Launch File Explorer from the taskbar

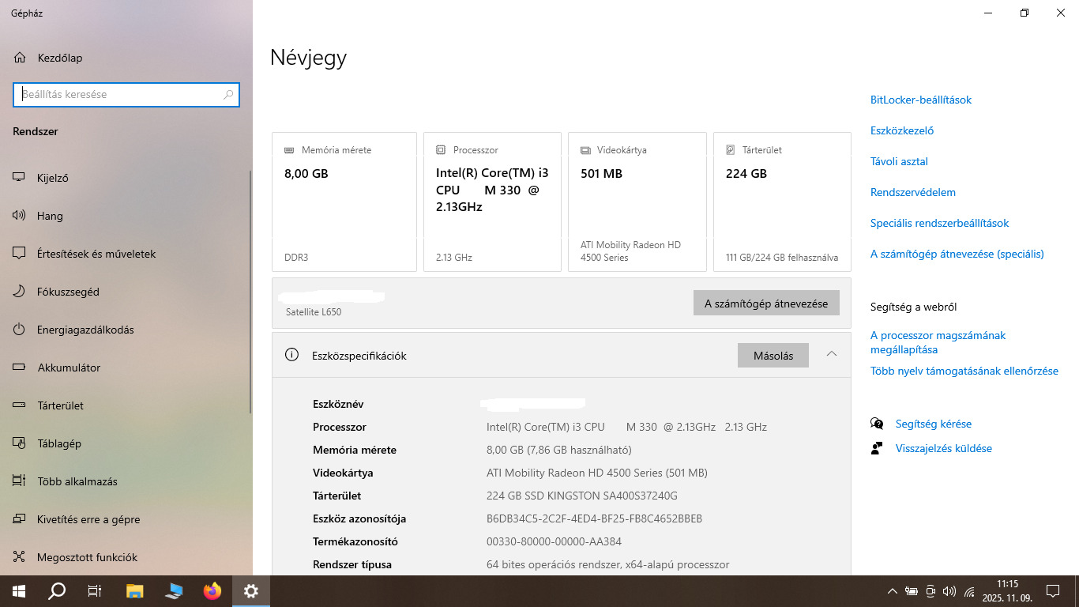point(134,590)
